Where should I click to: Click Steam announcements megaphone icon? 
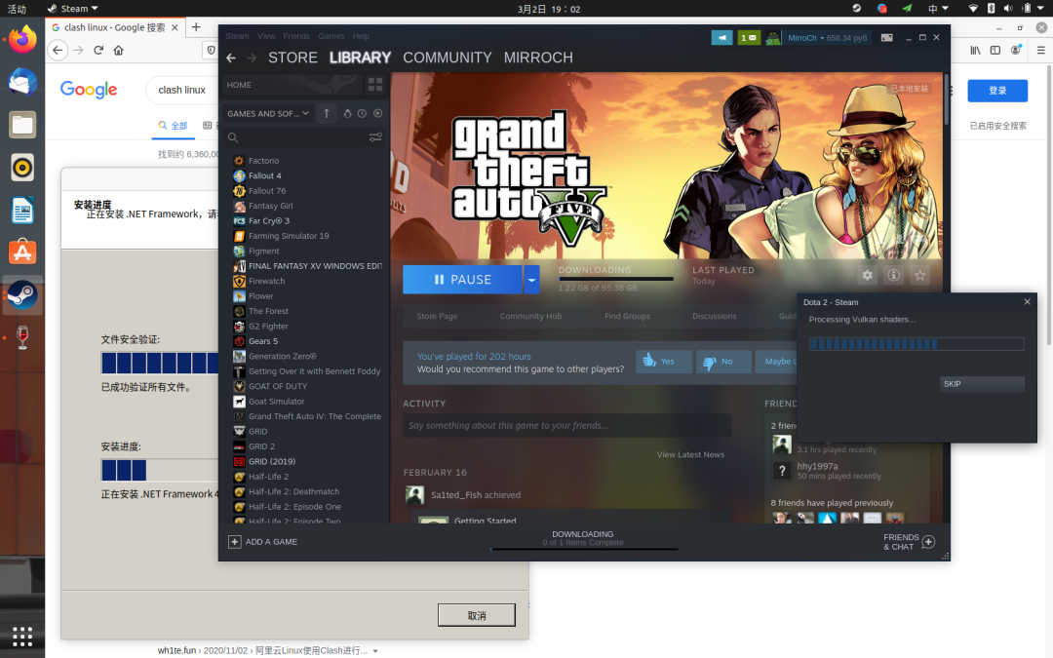721,38
